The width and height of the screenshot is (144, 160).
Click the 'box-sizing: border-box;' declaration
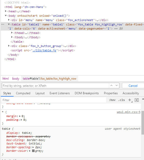[26, 140]
